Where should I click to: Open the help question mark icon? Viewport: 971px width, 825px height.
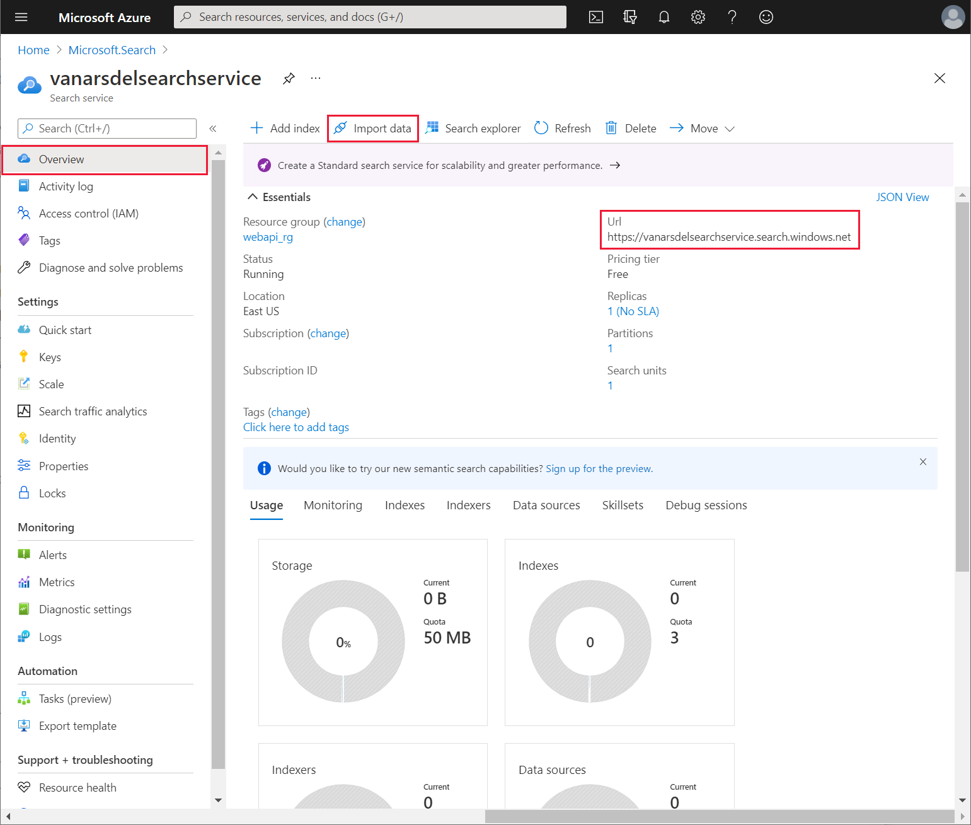(732, 17)
